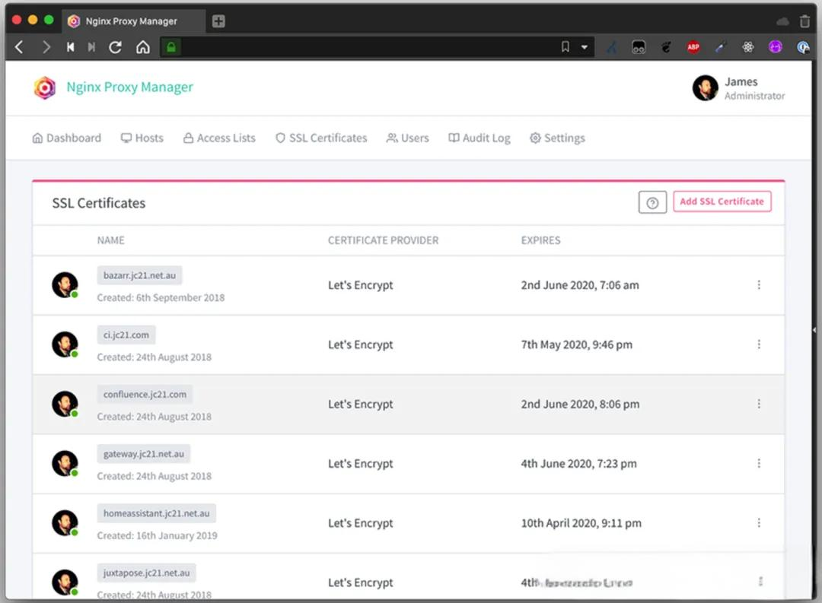Click the ABP ad blocker extension icon
Viewport: 822px width, 603px height.
coord(693,47)
